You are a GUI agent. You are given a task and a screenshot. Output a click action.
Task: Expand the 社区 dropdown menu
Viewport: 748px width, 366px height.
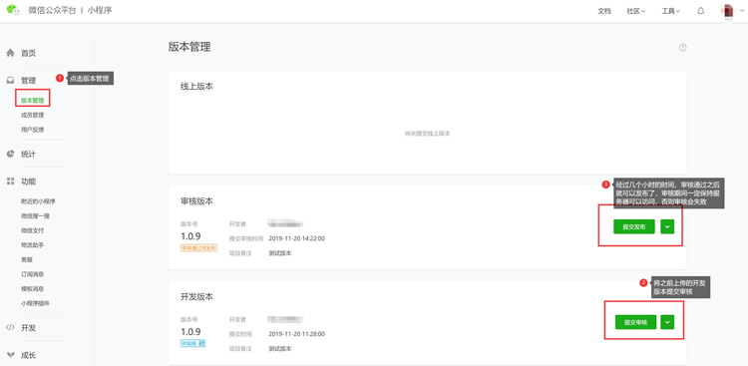coord(636,11)
